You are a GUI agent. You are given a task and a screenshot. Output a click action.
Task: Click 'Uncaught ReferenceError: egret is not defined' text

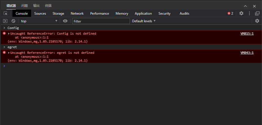pos(52,53)
